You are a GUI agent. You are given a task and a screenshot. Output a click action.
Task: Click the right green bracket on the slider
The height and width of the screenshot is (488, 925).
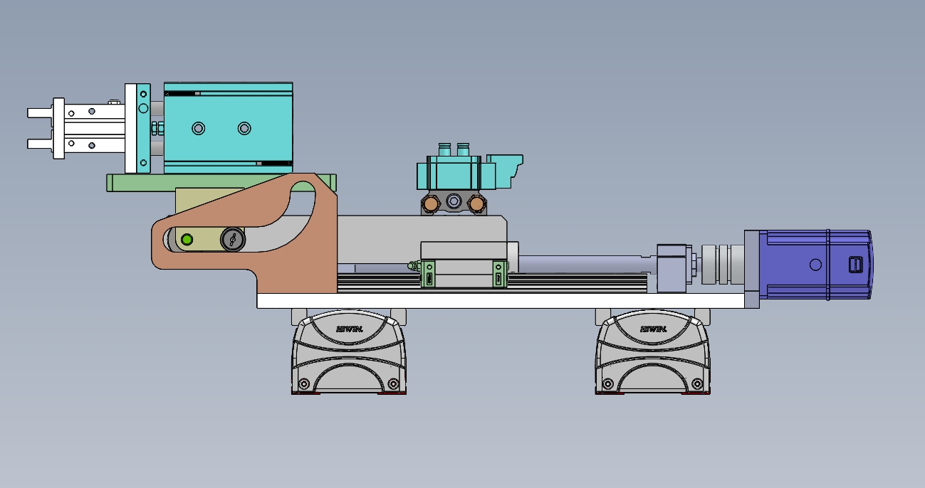point(499,274)
